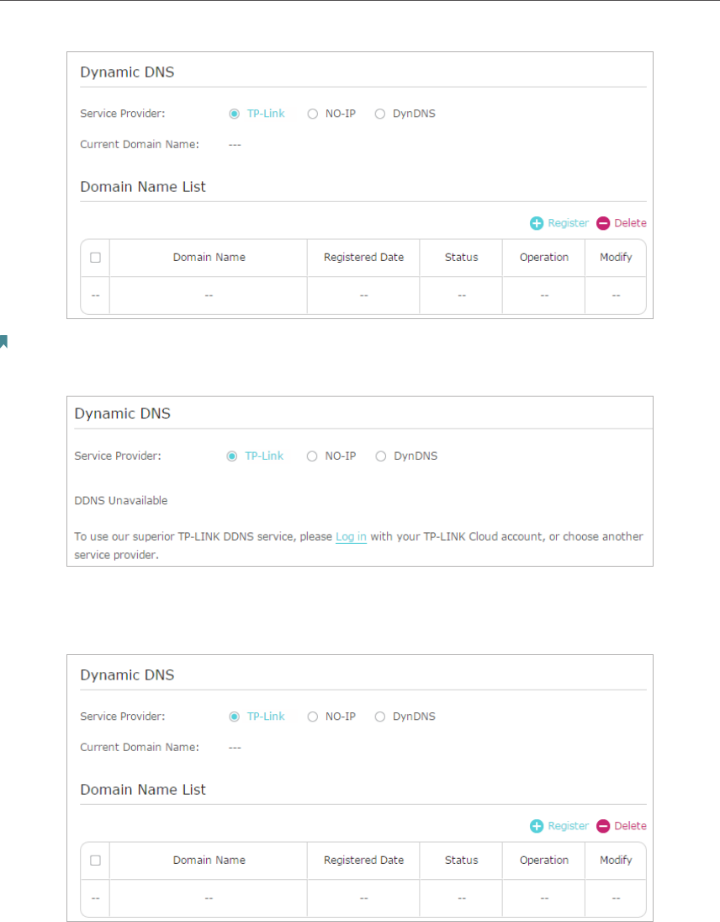Click the Registered Date header in bottom table
The height and width of the screenshot is (922, 720).
(x=363, y=861)
